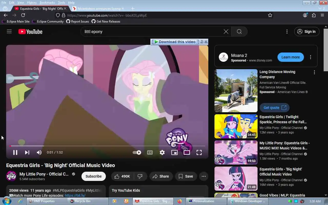Pause the video
The image size is (328, 205).
[15, 152]
